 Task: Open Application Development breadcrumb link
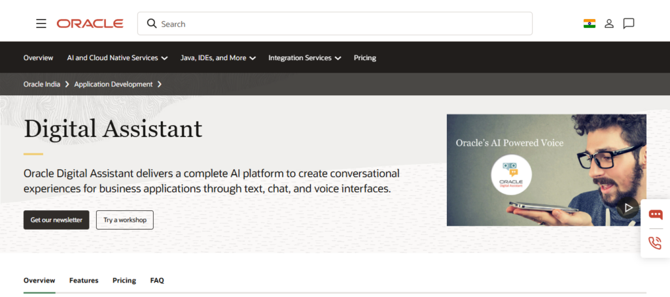point(113,84)
